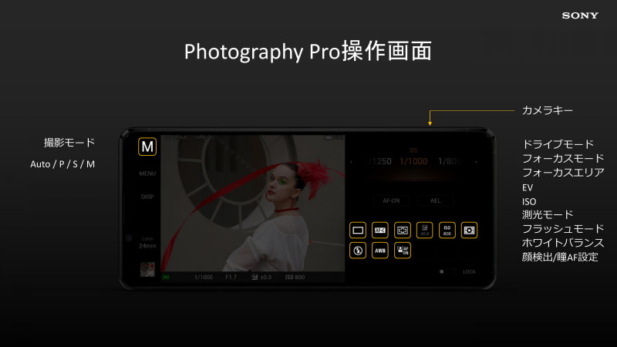Select the 1/1000 shutter speed value
617x347 pixels.
[x=413, y=161]
